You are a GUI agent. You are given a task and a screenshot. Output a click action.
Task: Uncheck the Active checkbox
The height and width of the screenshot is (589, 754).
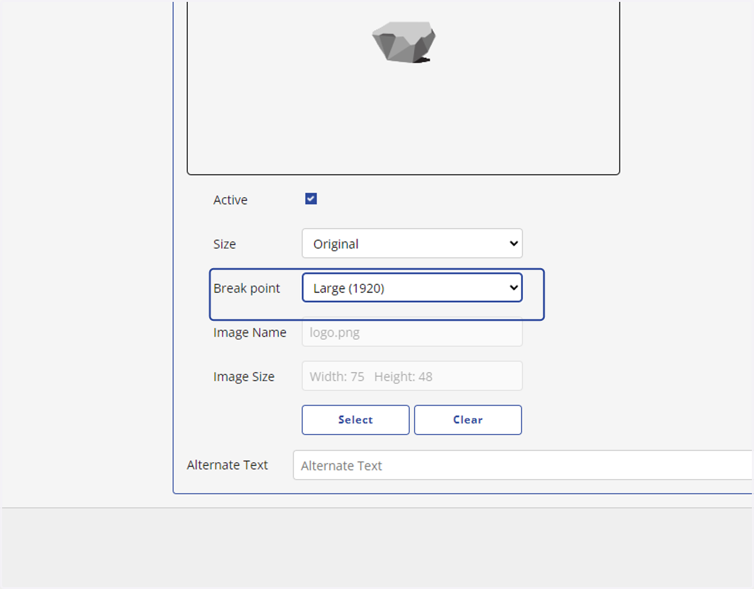coord(311,199)
